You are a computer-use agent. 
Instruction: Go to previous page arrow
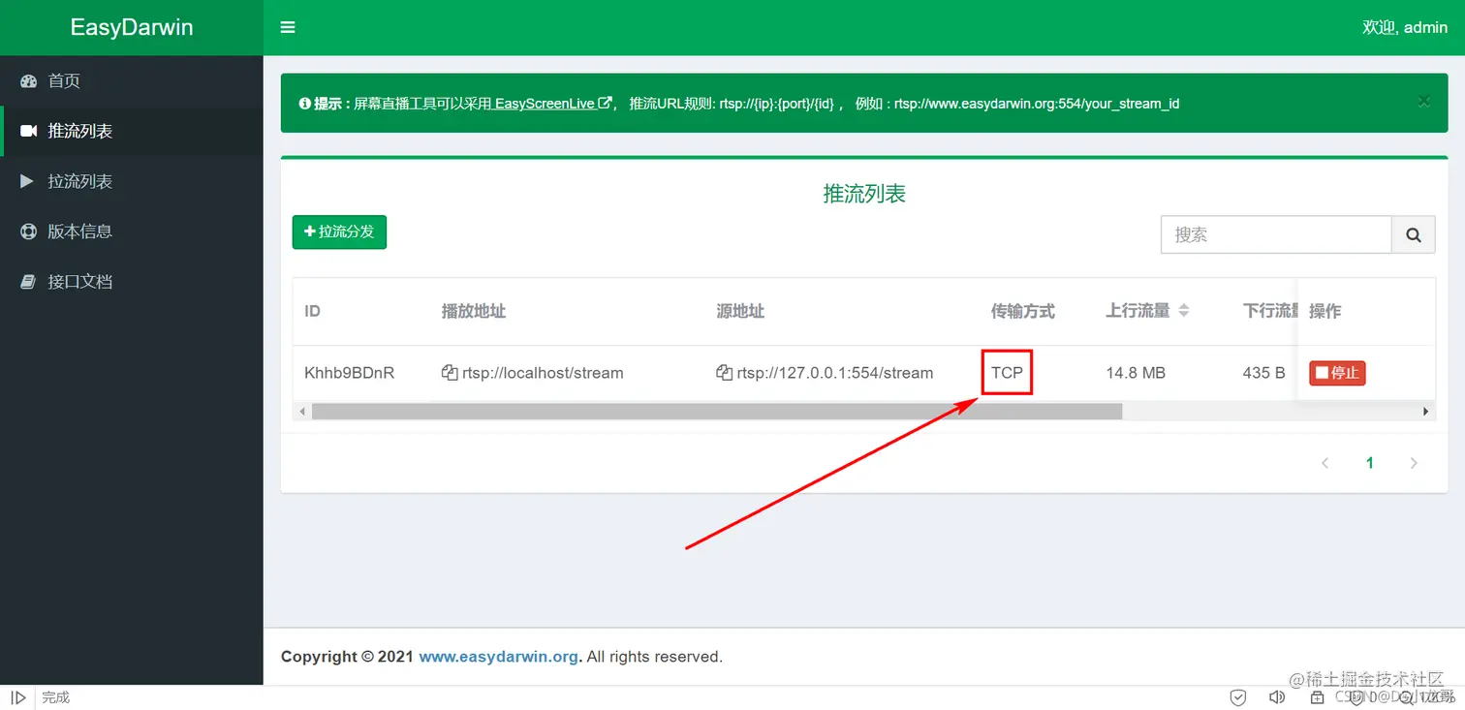click(x=1325, y=463)
